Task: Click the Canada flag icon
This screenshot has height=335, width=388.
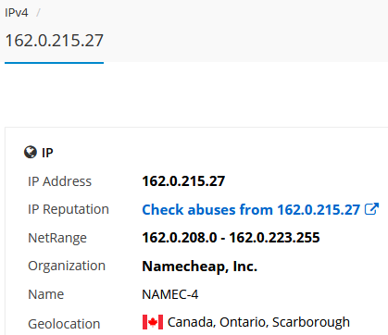Action: pyautogui.click(x=153, y=322)
